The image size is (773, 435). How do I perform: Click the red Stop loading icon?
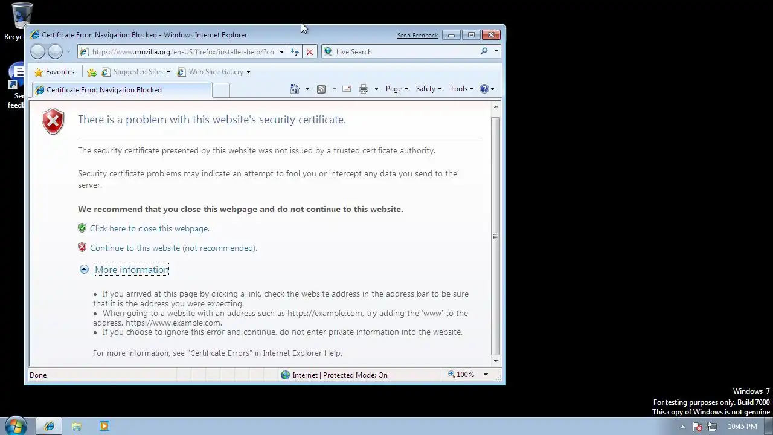point(310,52)
